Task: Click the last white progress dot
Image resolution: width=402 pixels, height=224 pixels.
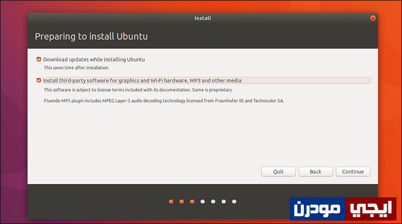Action: (234, 202)
